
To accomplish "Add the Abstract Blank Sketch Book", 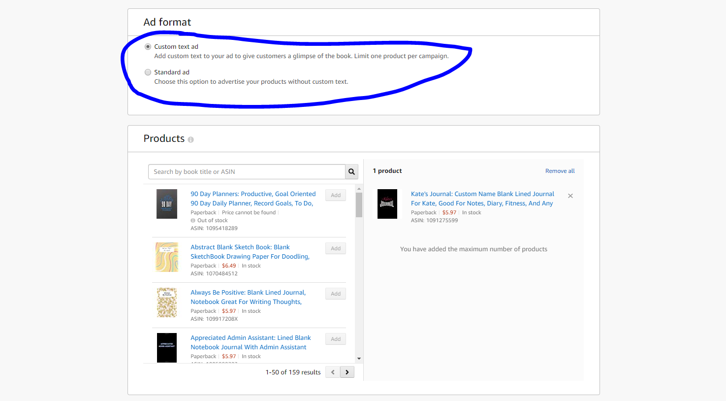I will click(x=336, y=249).
